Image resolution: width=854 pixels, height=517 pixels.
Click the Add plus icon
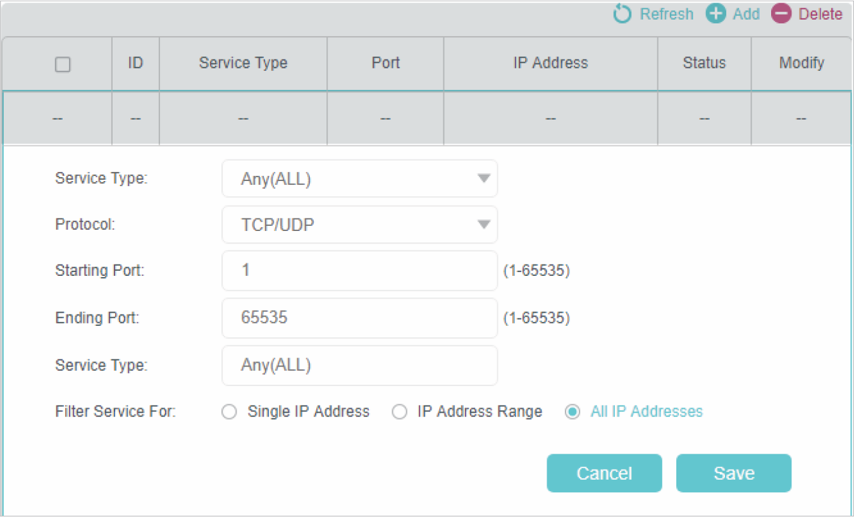715,14
